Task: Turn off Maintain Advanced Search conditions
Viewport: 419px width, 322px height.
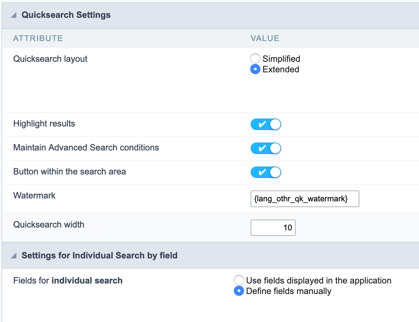Action: [266, 148]
